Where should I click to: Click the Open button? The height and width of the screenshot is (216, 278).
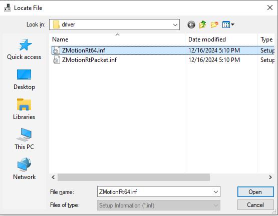(255, 192)
